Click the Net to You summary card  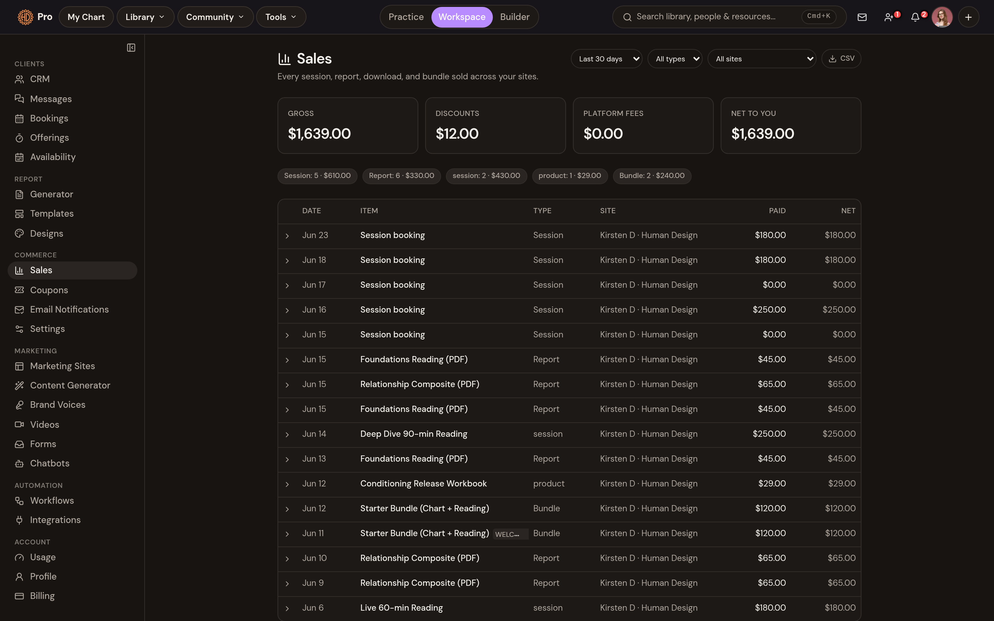pos(791,126)
